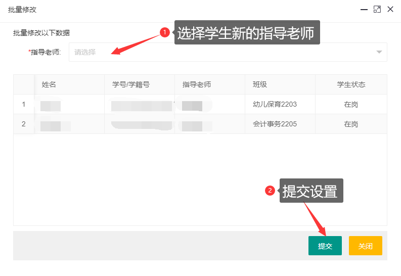Select row number 1 in the table

click(23, 105)
